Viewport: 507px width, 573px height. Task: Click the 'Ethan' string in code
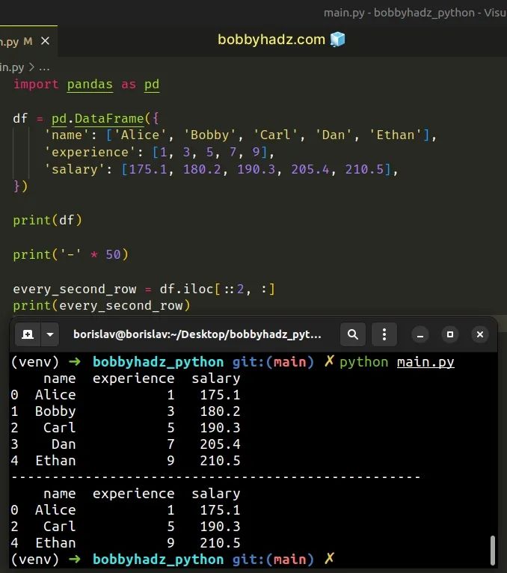click(x=396, y=135)
